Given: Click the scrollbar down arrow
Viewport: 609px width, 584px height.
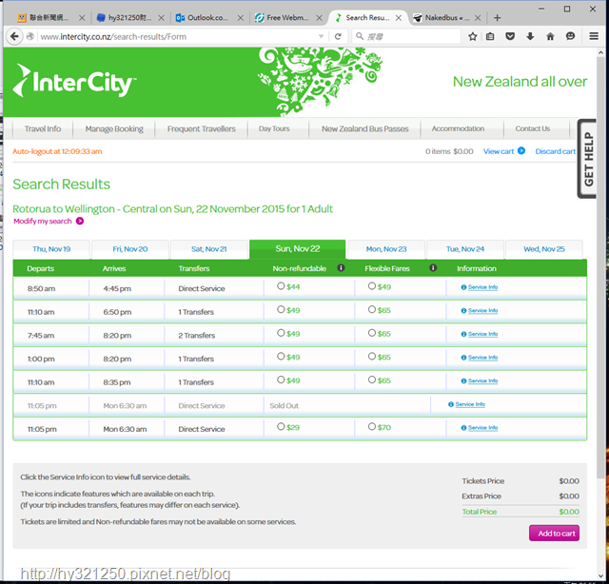Looking at the screenshot, I should pos(600,575).
